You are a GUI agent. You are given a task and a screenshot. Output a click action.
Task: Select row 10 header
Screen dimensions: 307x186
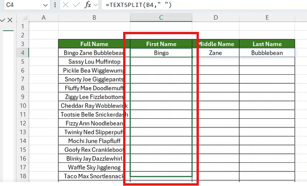point(23,106)
